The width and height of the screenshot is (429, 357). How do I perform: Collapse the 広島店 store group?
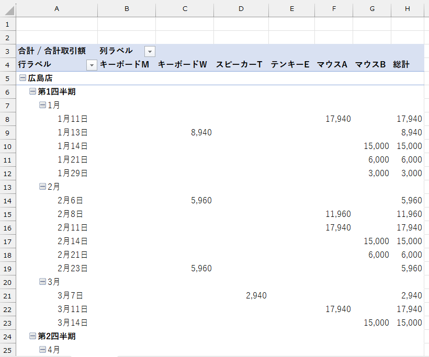[21, 78]
